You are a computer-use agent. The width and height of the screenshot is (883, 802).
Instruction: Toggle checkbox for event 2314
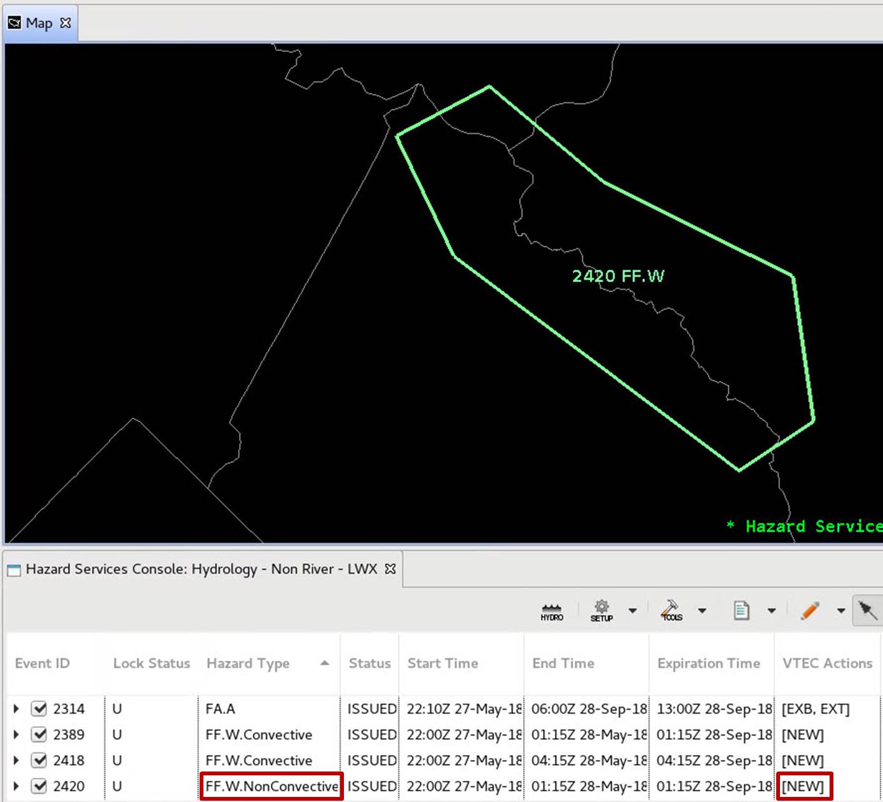[39, 709]
